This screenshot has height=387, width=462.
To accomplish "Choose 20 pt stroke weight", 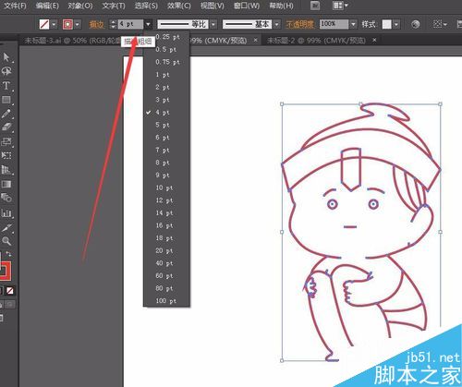I will tap(166, 250).
